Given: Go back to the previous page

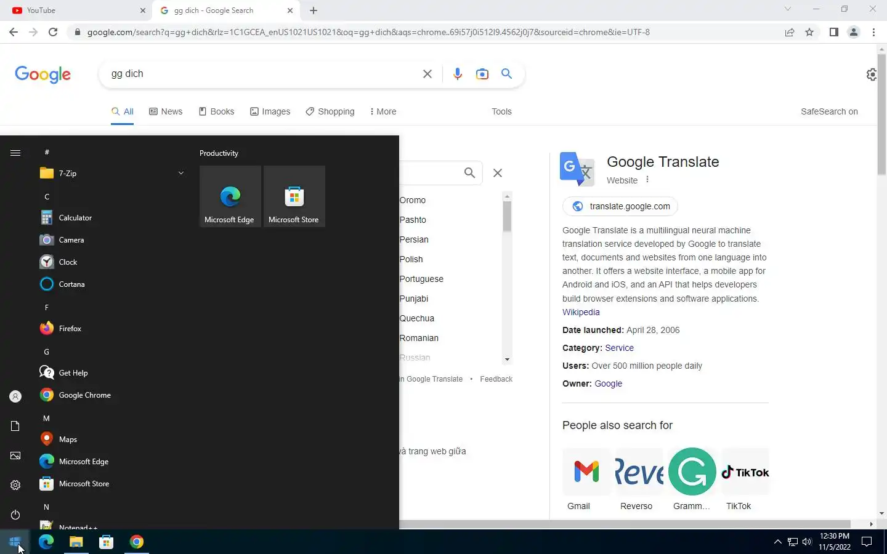Looking at the screenshot, I should point(14,32).
